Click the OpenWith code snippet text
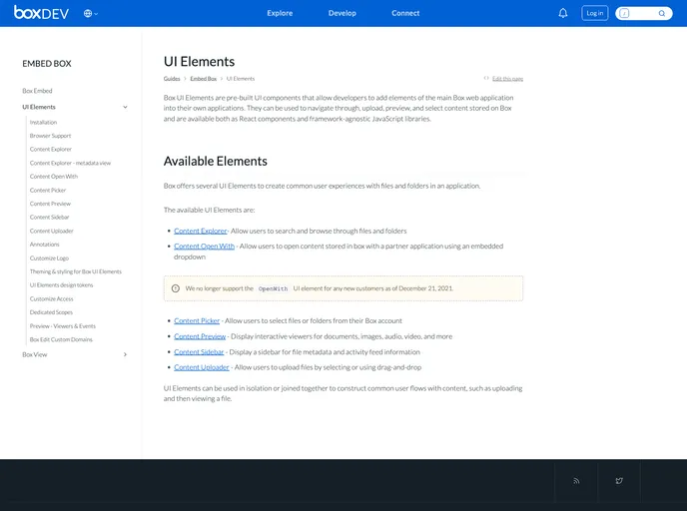The height and width of the screenshot is (511, 687). tap(273, 288)
